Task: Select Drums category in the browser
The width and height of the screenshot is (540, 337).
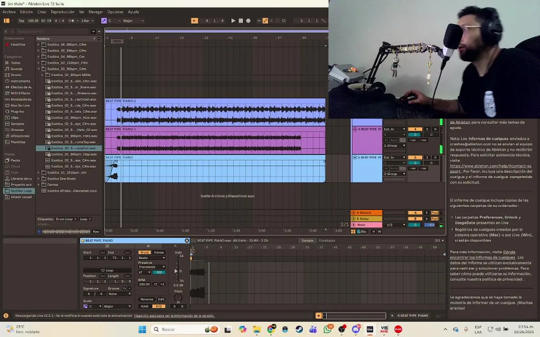Action: click(x=16, y=75)
